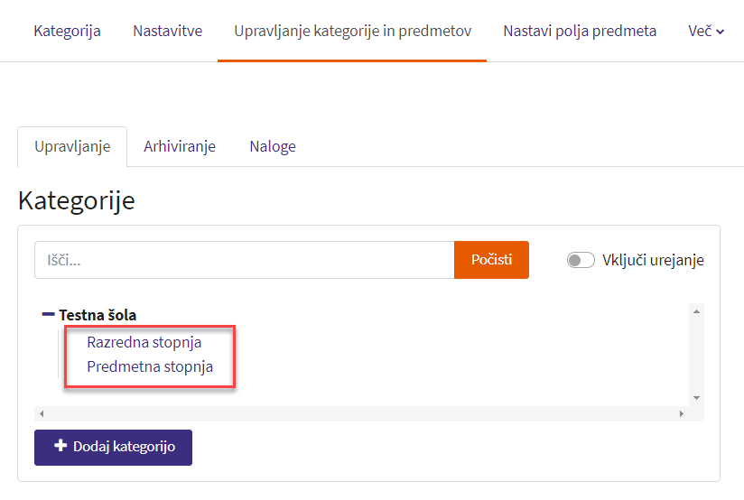Click the scroll down arrow in category list
Viewport: 744px width, 500px height.
click(x=696, y=397)
